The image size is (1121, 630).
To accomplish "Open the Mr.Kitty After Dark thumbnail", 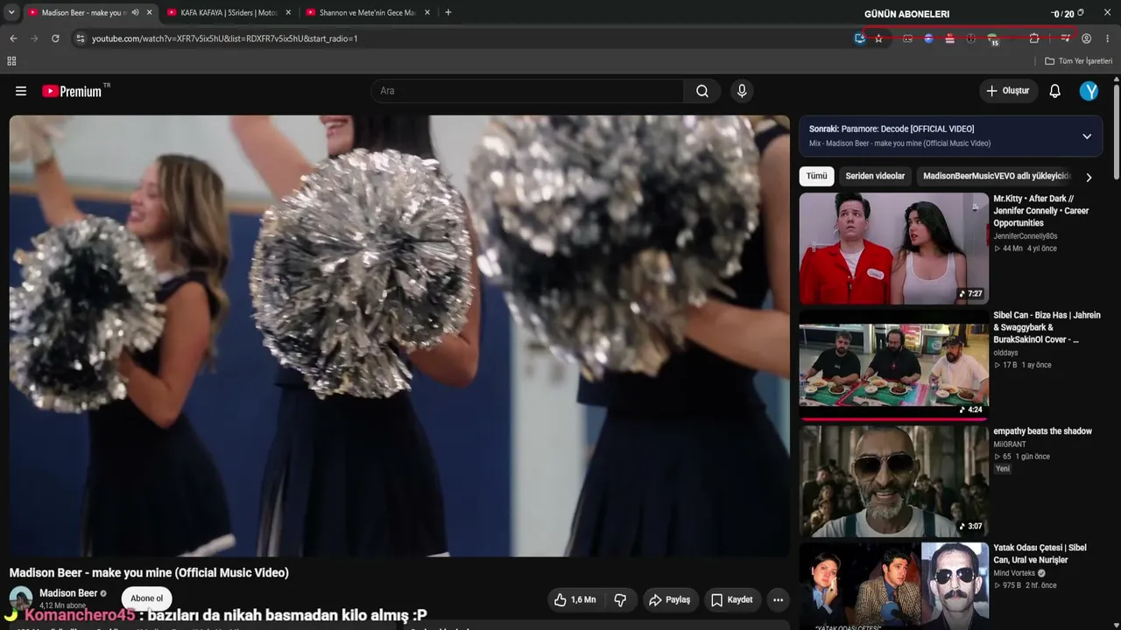I will (894, 248).
